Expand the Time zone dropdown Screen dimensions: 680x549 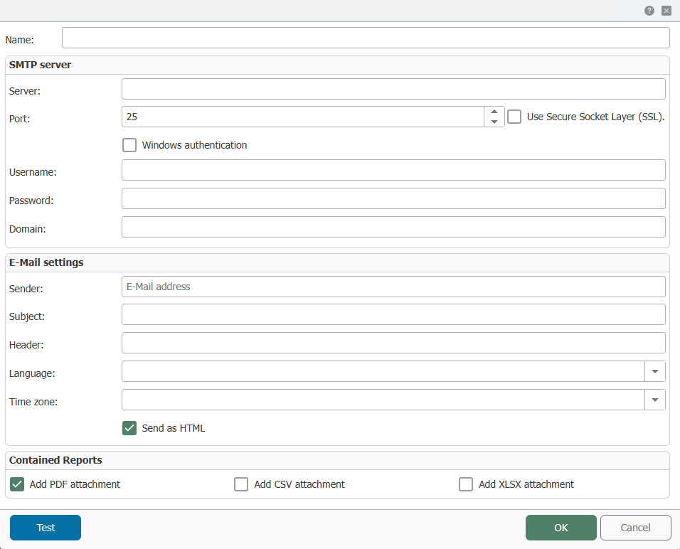(655, 400)
